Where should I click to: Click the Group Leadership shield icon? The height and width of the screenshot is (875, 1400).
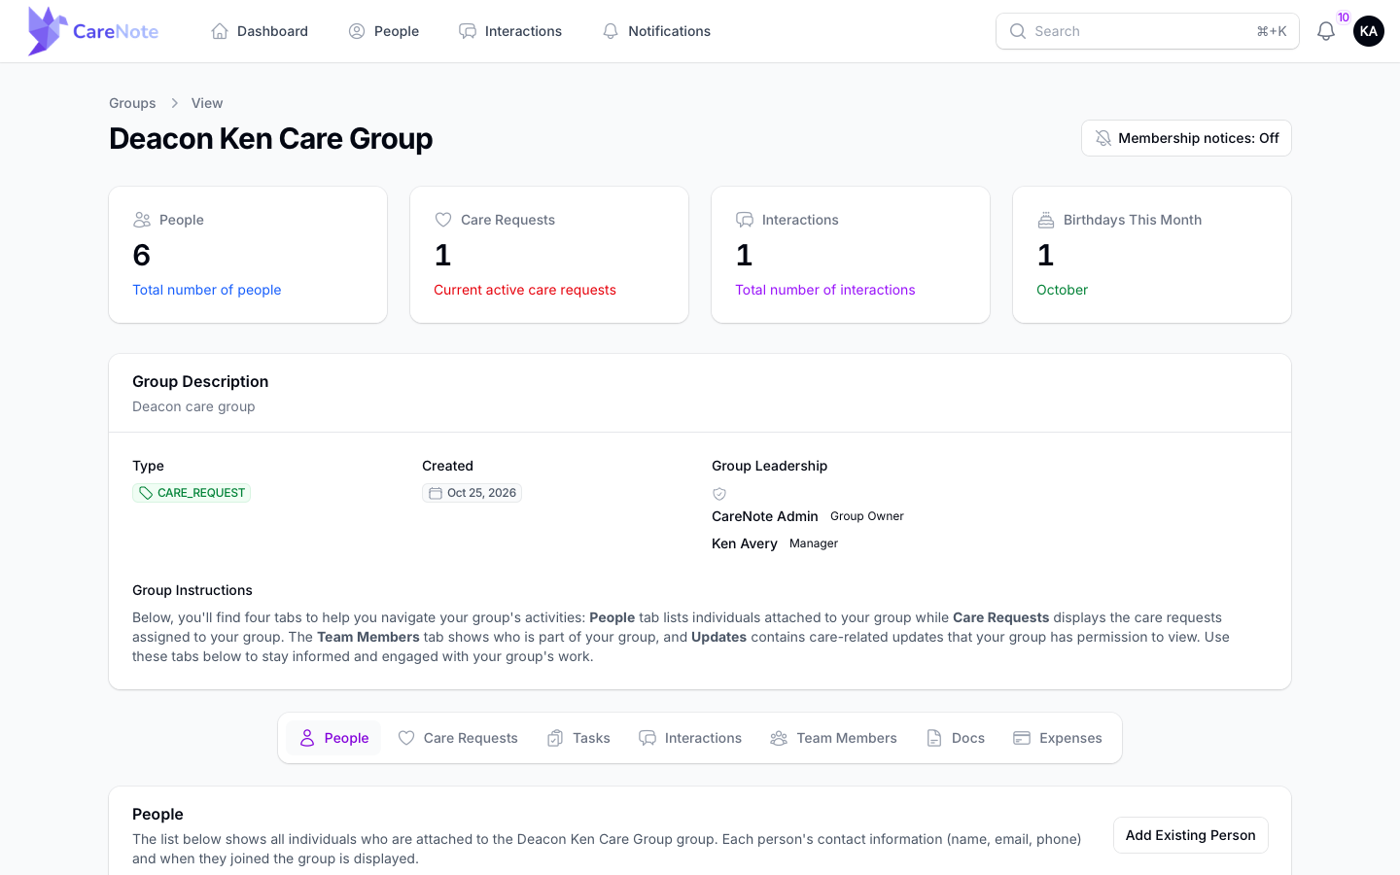pos(719,494)
